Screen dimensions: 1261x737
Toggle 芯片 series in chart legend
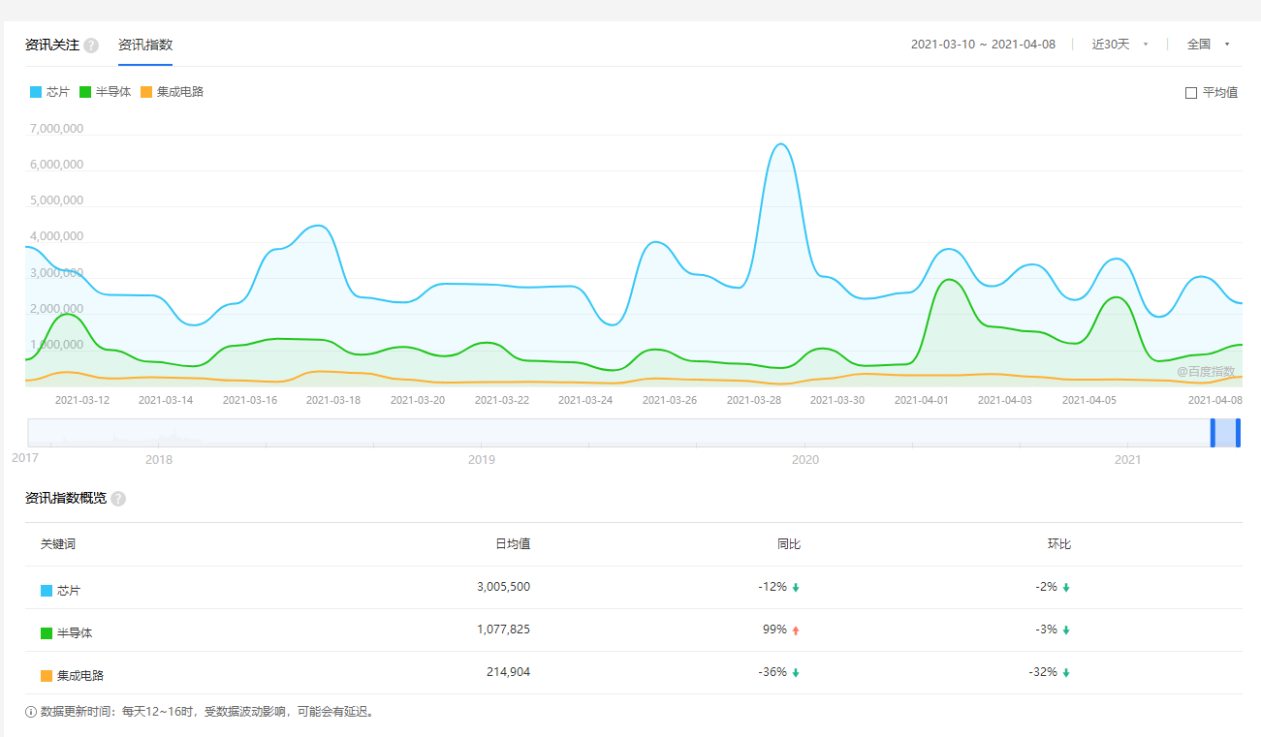[49, 92]
